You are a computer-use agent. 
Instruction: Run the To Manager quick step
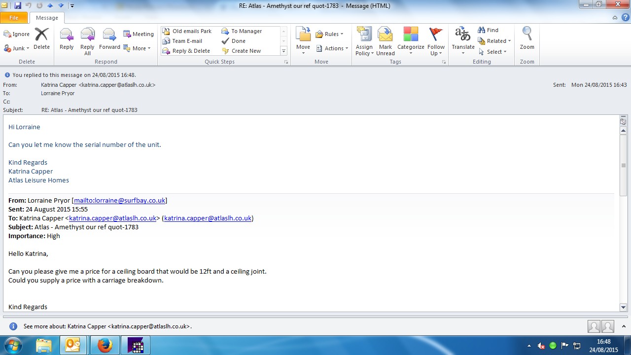242,31
